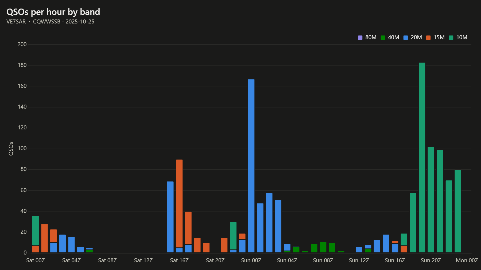Click the 'Sun 00Z' axis label
The image size is (481, 270).
click(251, 260)
